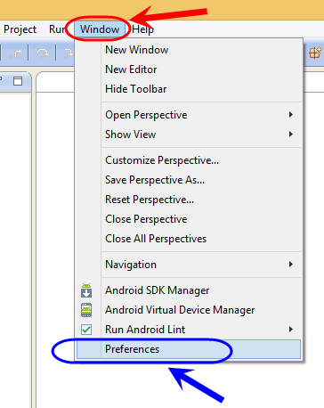Image resolution: width=324 pixels, height=408 pixels.
Task: Expand the Open Perspective submenu arrow
Action: coord(291,115)
